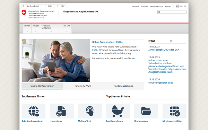Click Eidgenössische Ausgleichskasse EAK site title
The image size is (208, 130).
pos(81,12)
